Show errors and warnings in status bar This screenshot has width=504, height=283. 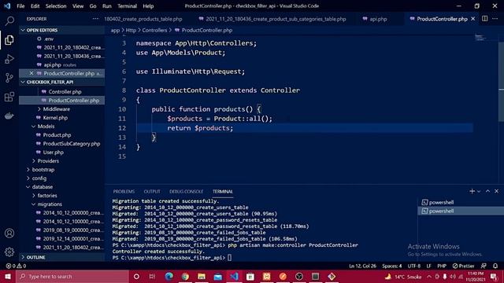coord(16,266)
